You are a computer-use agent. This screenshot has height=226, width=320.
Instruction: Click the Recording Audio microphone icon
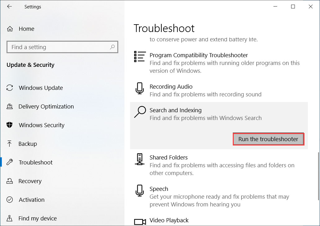pyautogui.click(x=140, y=89)
